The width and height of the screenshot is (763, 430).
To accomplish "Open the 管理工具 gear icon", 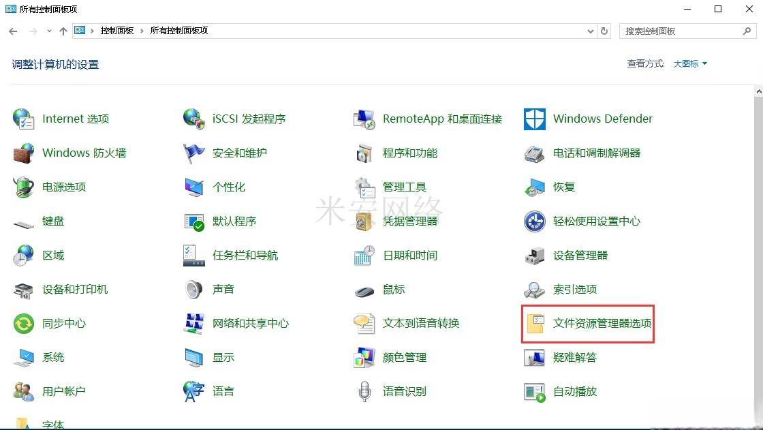I will coord(364,187).
